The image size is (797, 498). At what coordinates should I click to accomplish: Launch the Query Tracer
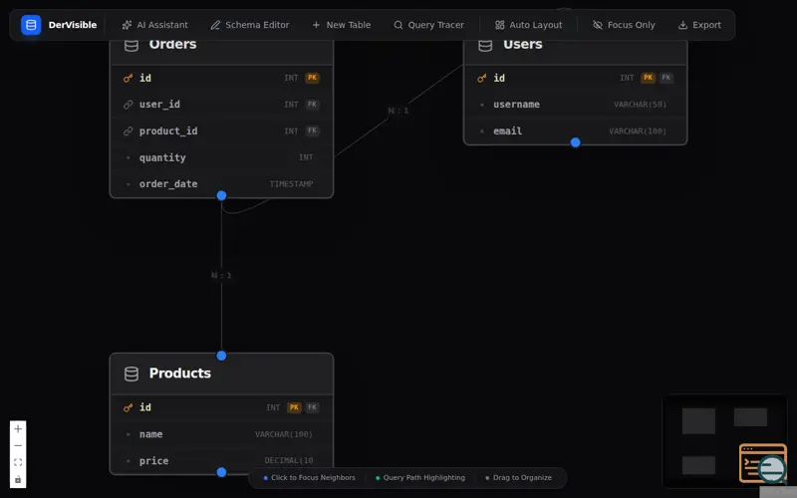(428, 25)
